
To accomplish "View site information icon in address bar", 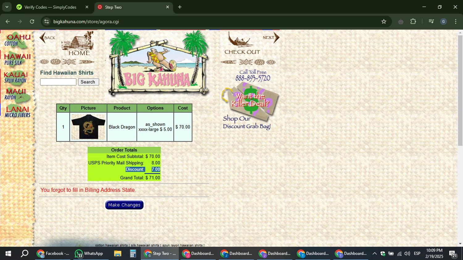I will pos(47,22).
